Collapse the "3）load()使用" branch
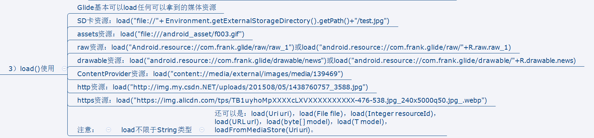 pyautogui.click(x=64, y=69)
